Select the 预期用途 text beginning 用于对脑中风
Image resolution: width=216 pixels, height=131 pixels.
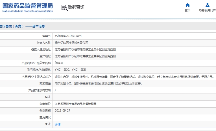(x=99, y=84)
